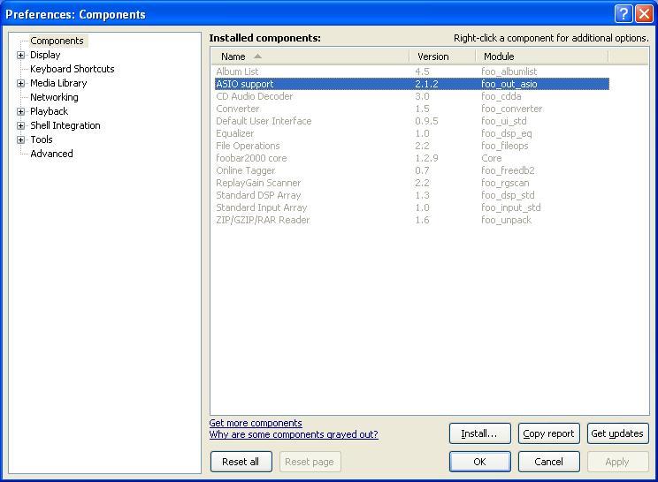Expand the Shell Integration tree node
The height and width of the screenshot is (482, 658).
click(x=20, y=125)
